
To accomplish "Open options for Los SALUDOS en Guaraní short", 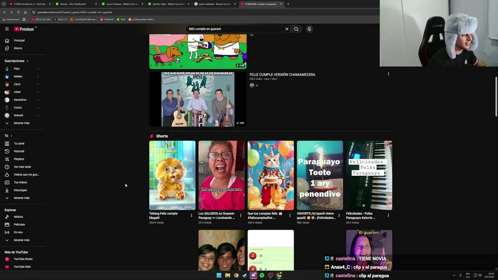I will pyautogui.click(x=240, y=215).
